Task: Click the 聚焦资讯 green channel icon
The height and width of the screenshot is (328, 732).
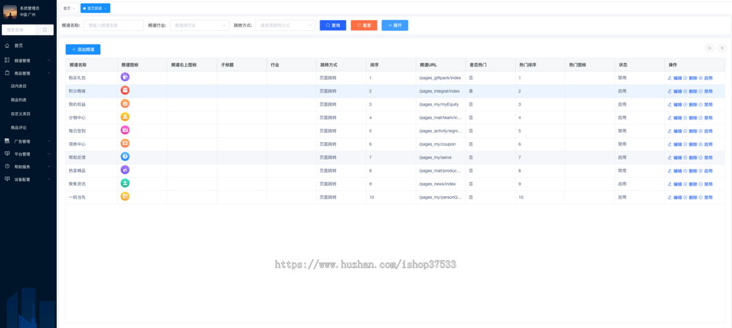Action: tap(125, 183)
